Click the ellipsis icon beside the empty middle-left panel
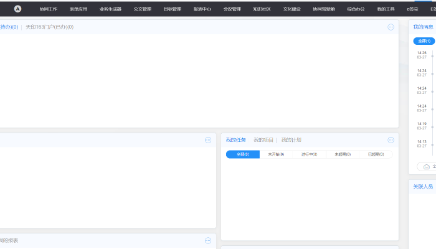The height and width of the screenshot is (249, 436). pos(208,140)
